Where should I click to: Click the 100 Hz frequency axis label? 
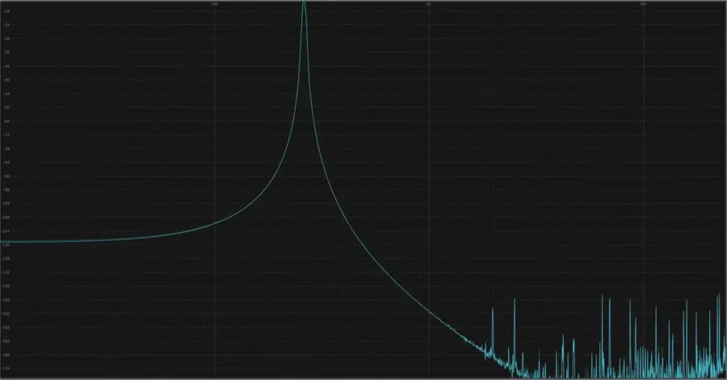pos(214,4)
